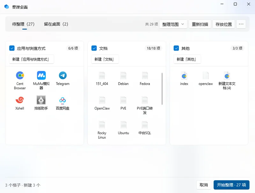255x193 pixels.
Task: Select the PVE document icon
Action: 123,100
